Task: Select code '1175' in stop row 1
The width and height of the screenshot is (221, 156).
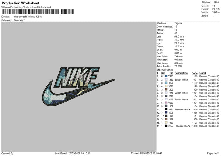Action: [x=195, y=76]
